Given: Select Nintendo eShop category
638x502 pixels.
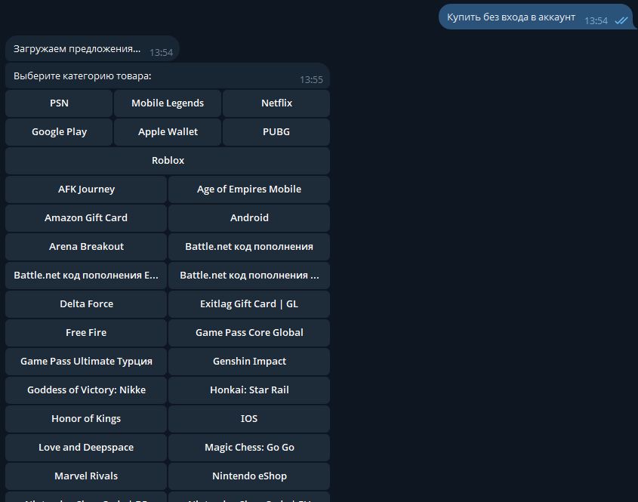Looking at the screenshot, I should (249, 476).
